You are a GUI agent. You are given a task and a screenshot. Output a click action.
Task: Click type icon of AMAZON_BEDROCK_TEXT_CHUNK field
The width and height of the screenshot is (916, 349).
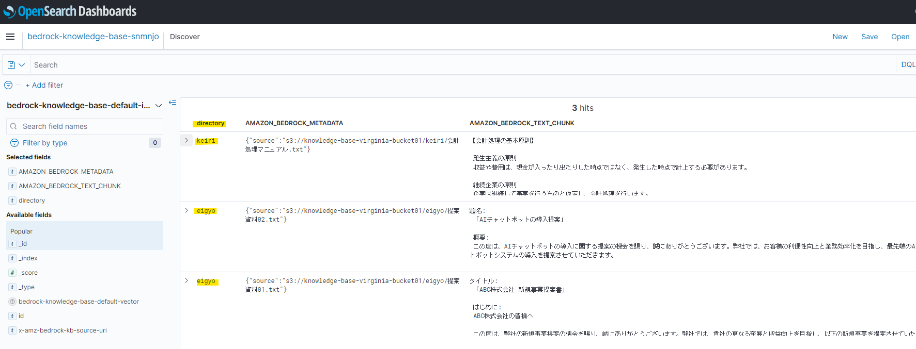[12, 186]
